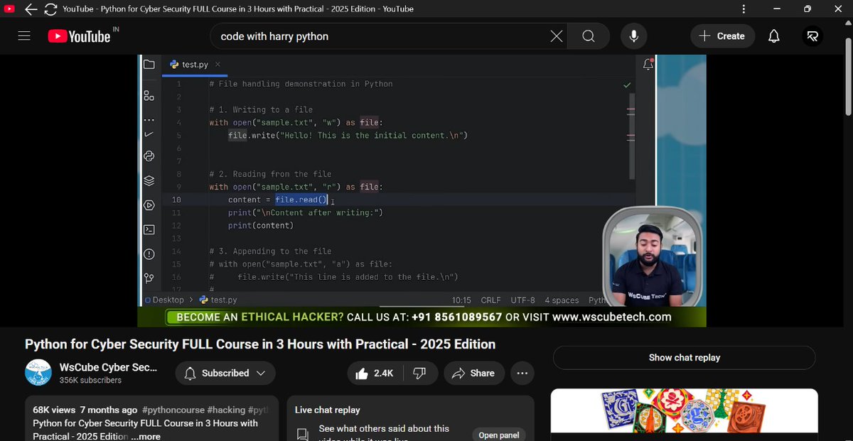Screen dimensions: 853x441
Task: Open the notifications bell in YouTube header
Action: pyautogui.click(x=774, y=36)
